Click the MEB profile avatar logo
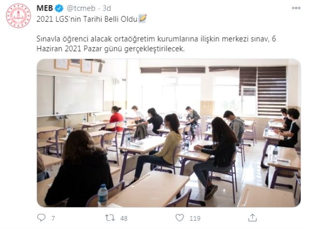This screenshot has height=229, width=309. [18, 15]
